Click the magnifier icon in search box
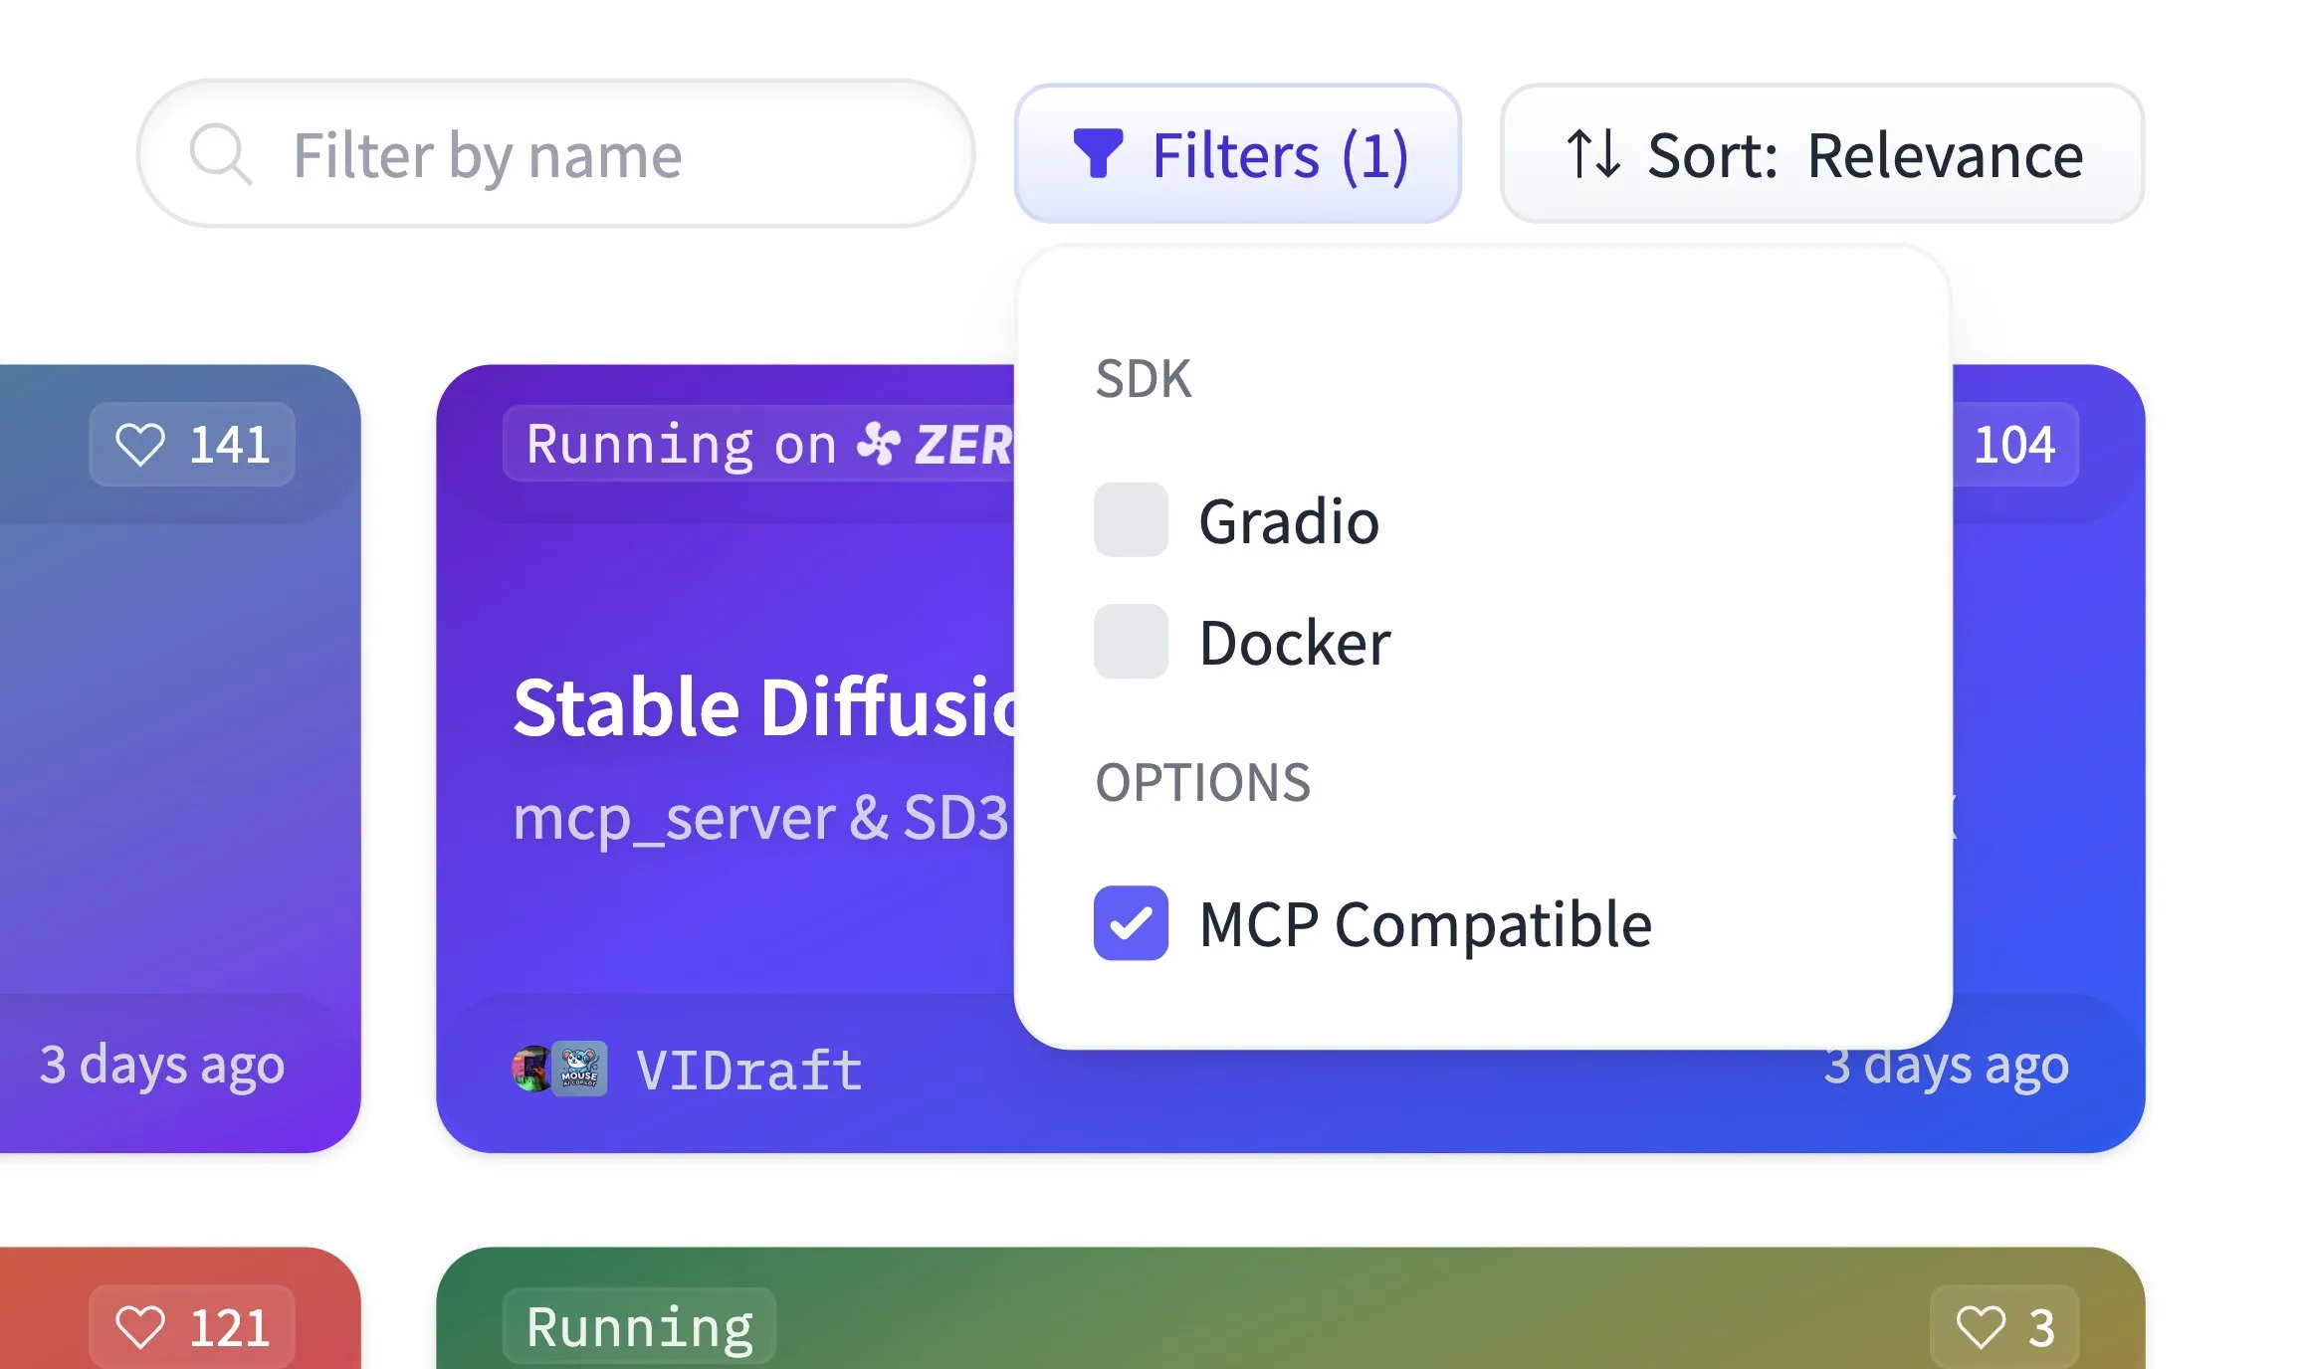Screen dimensions: 2309x1369 pyautogui.click(x=220, y=154)
